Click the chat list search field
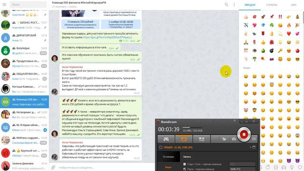This screenshot has height=171, width=304. coord(28,4)
